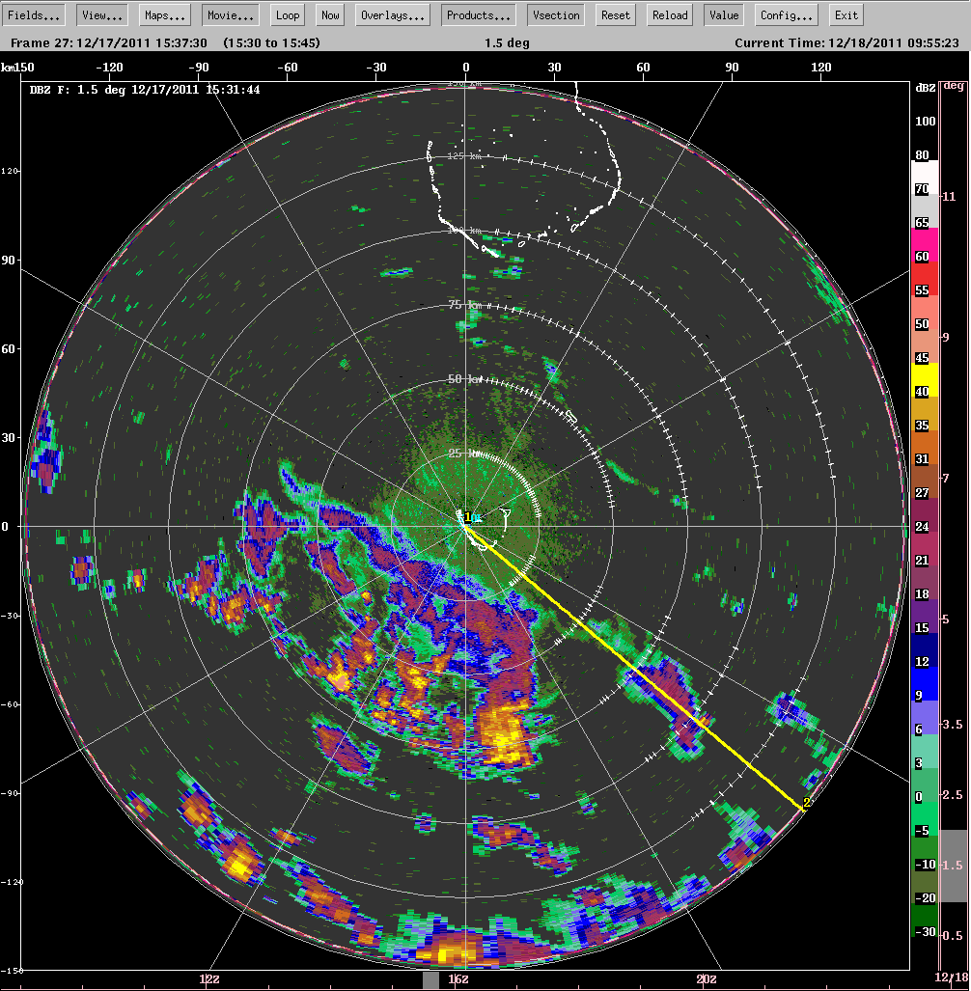This screenshot has height=991, width=971.
Task: Click the 16z mark on time bar
Action: (458, 979)
